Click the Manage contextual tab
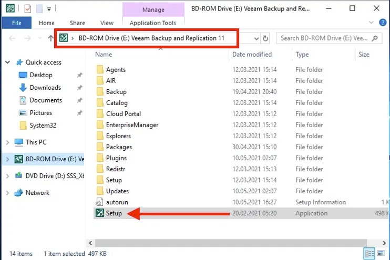Image resolution: width=390 pixels, height=260 pixels. (153, 9)
